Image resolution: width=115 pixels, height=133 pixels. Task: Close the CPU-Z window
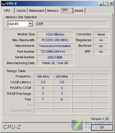click(x=111, y=4)
